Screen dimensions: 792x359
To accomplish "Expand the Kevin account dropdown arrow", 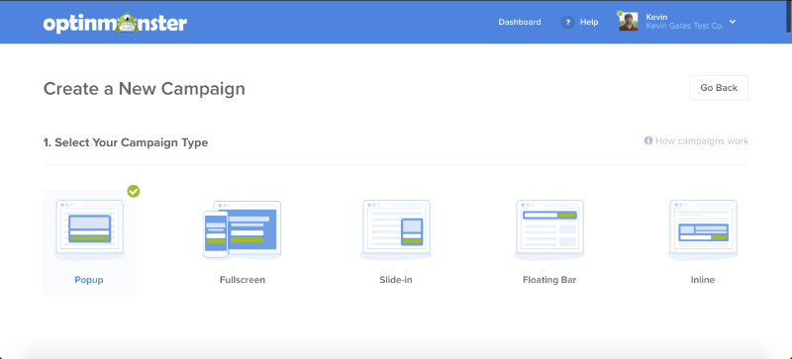I will [x=733, y=22].
